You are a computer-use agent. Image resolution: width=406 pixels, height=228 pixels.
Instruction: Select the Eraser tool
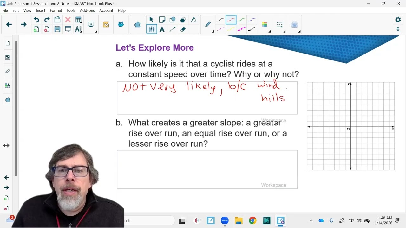point(183,29)
